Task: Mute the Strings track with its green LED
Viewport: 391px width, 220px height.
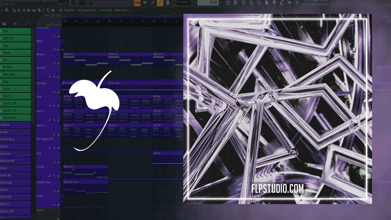Action: pos(58,93)
